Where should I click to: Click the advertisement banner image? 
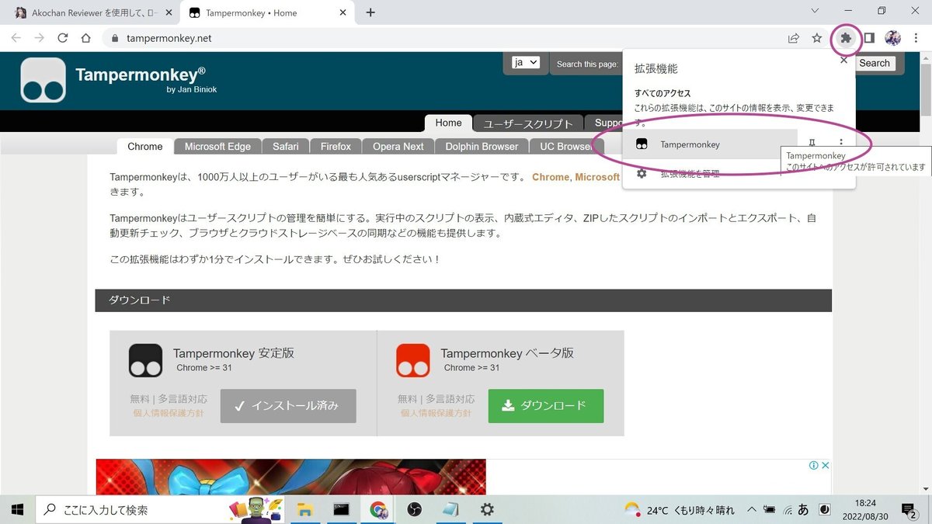(290, 477)
